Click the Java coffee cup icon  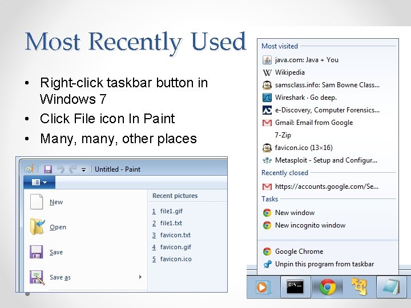pyautogui.click(x=267, y=60)
